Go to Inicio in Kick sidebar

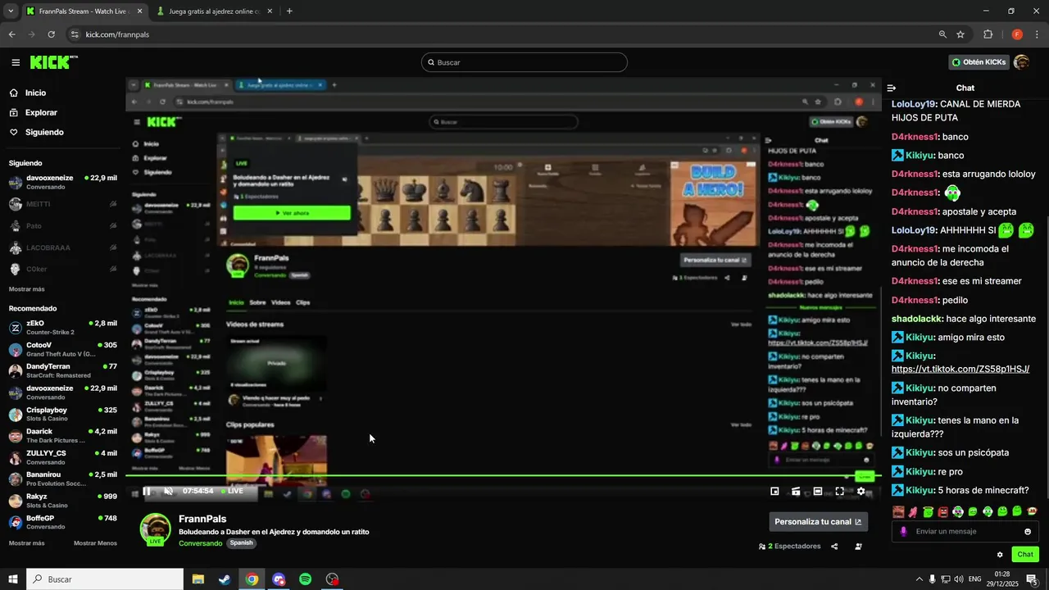[x=35, y=93]
